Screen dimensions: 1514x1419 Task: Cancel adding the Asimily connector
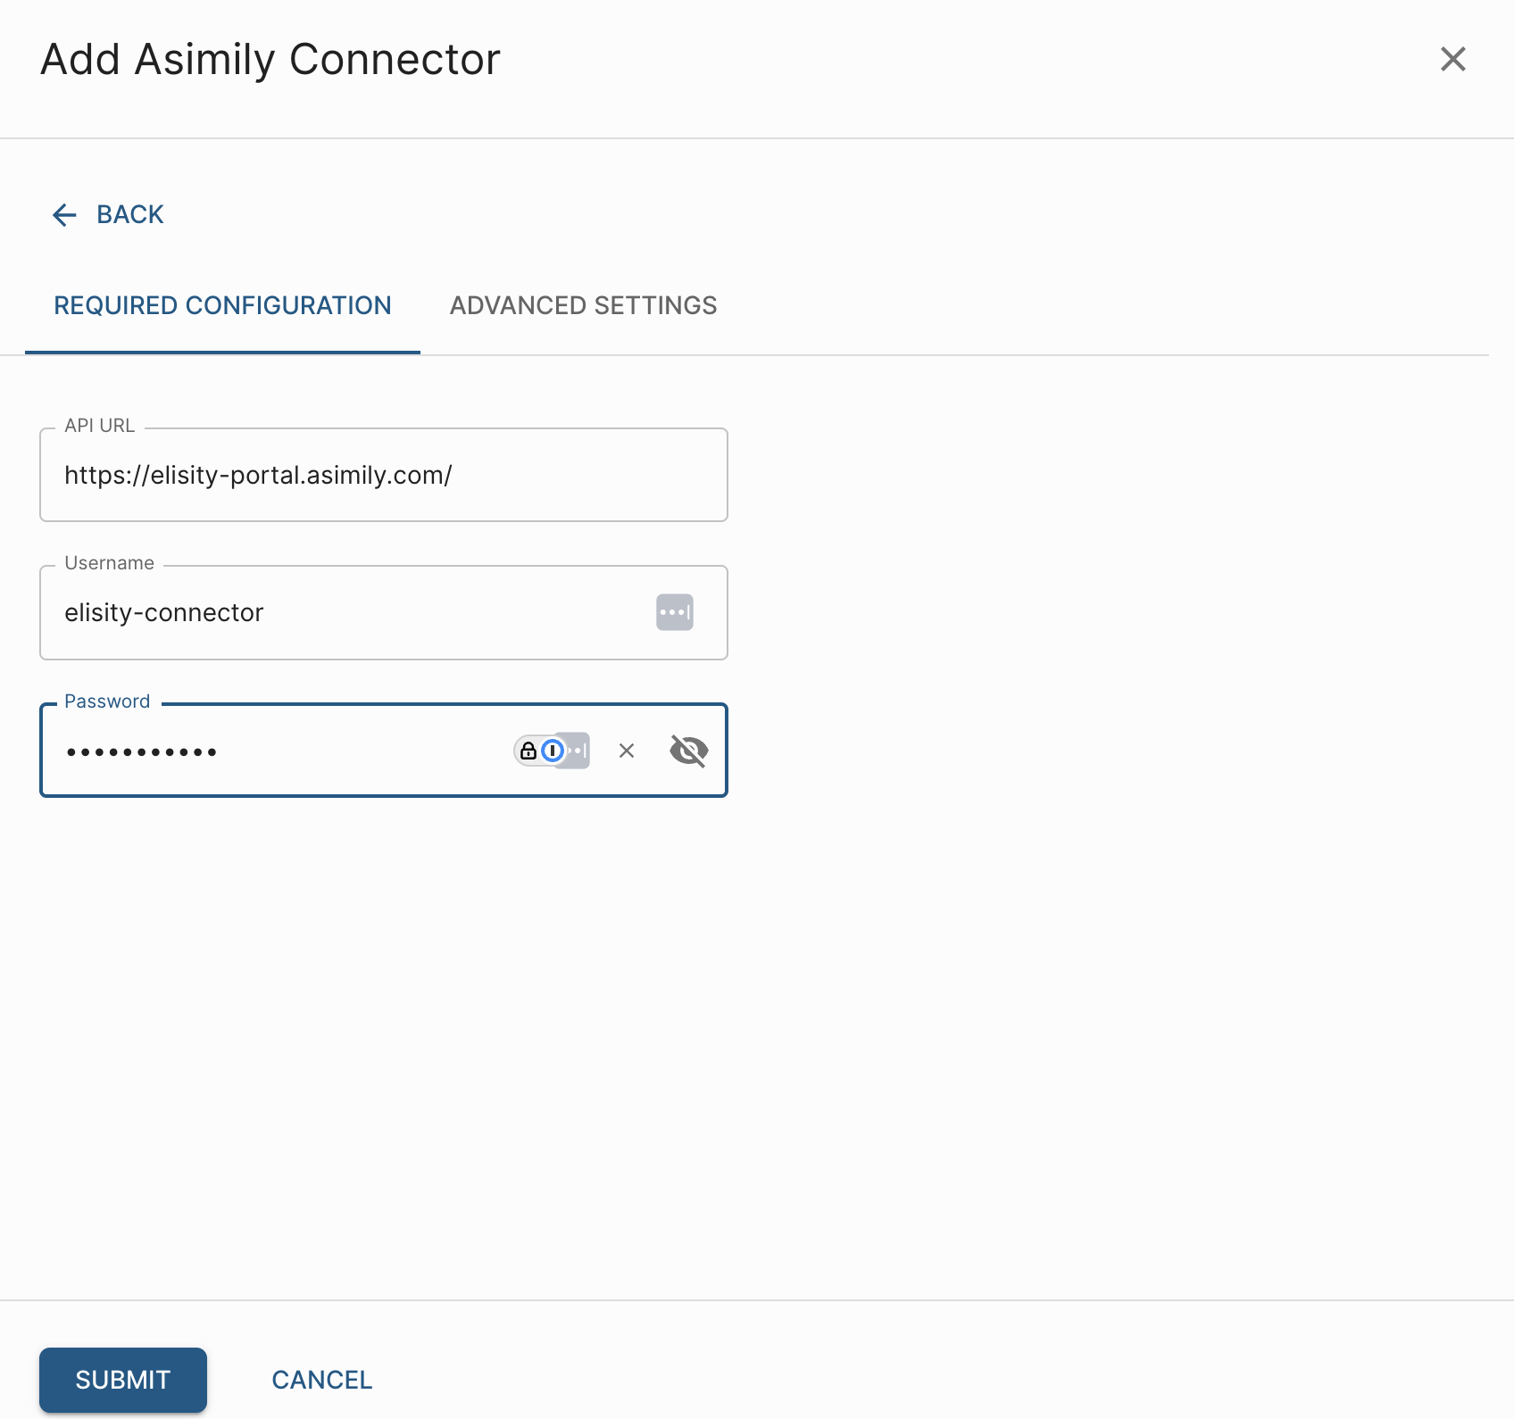pos(322,1380)
